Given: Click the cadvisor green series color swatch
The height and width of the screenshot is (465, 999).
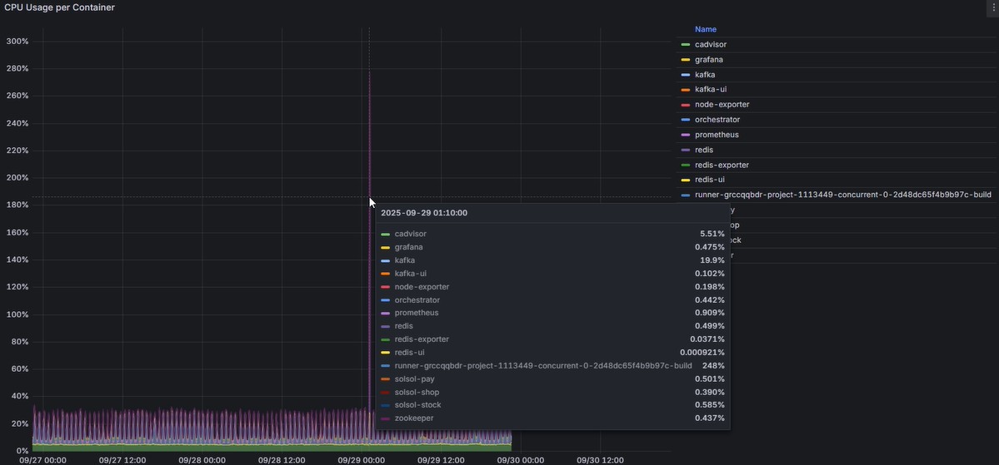Looking at the screenshot, I should coord(686,45).
